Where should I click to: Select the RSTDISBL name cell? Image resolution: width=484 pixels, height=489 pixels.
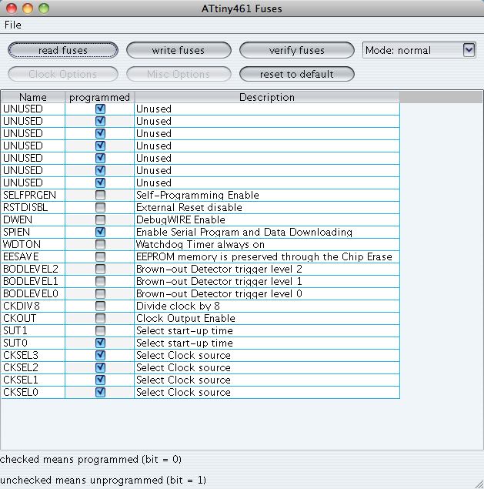point(33,207)
